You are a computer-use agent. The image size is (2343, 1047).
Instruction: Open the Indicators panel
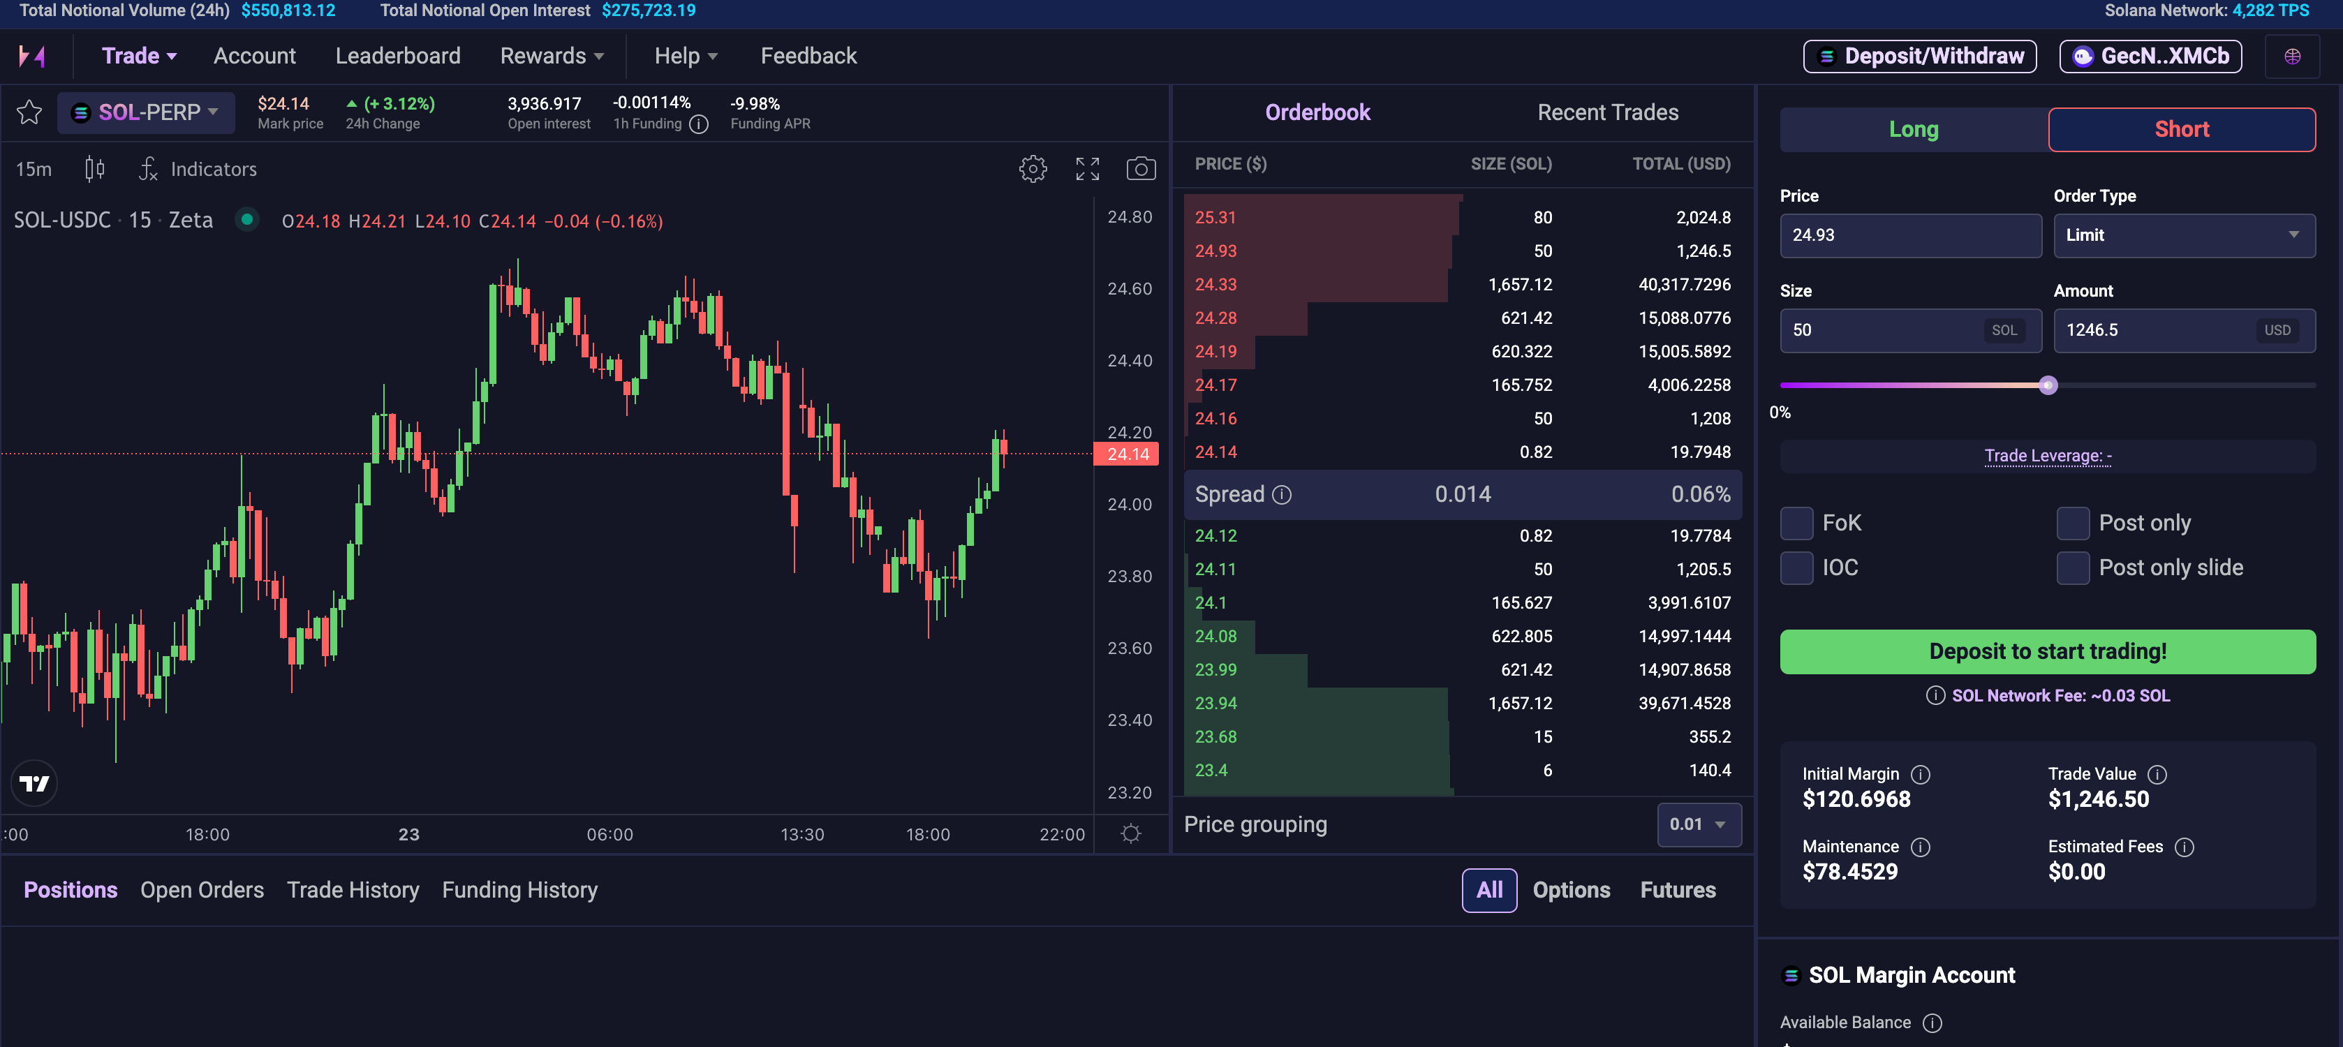[212, 169]
